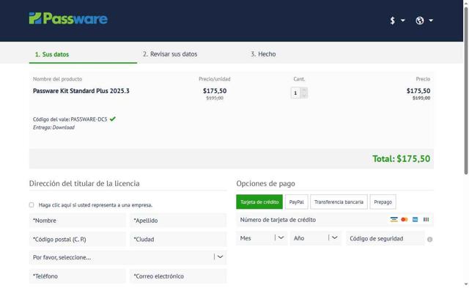The height and width of the screenshot is (288, 469).
Task: Click the Mastercard card icon
Action: coord(405,220)
